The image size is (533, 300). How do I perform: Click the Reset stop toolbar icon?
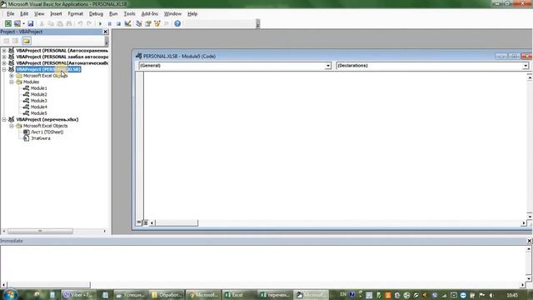click(118, 23)
